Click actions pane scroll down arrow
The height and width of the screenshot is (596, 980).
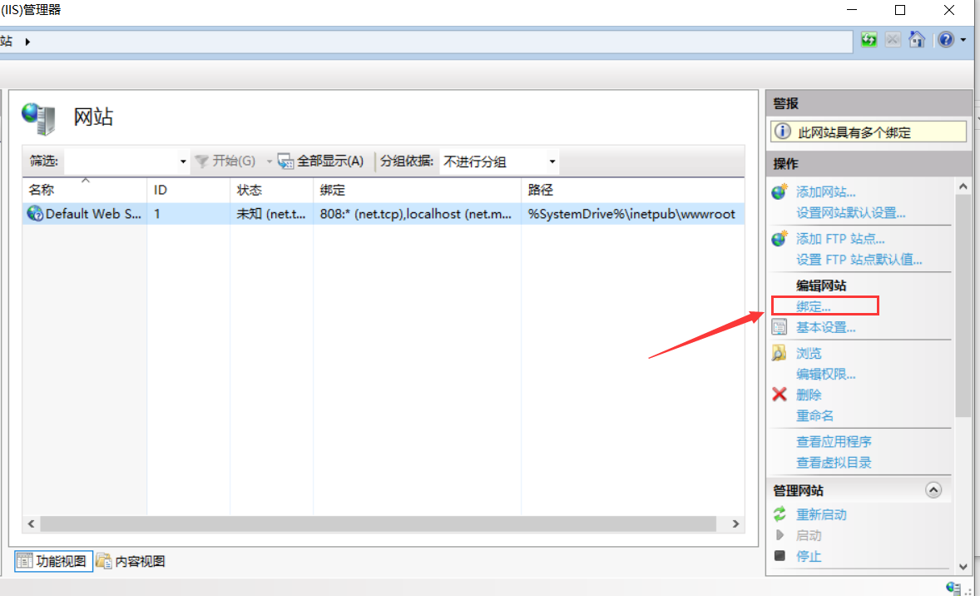coord(963,567)
